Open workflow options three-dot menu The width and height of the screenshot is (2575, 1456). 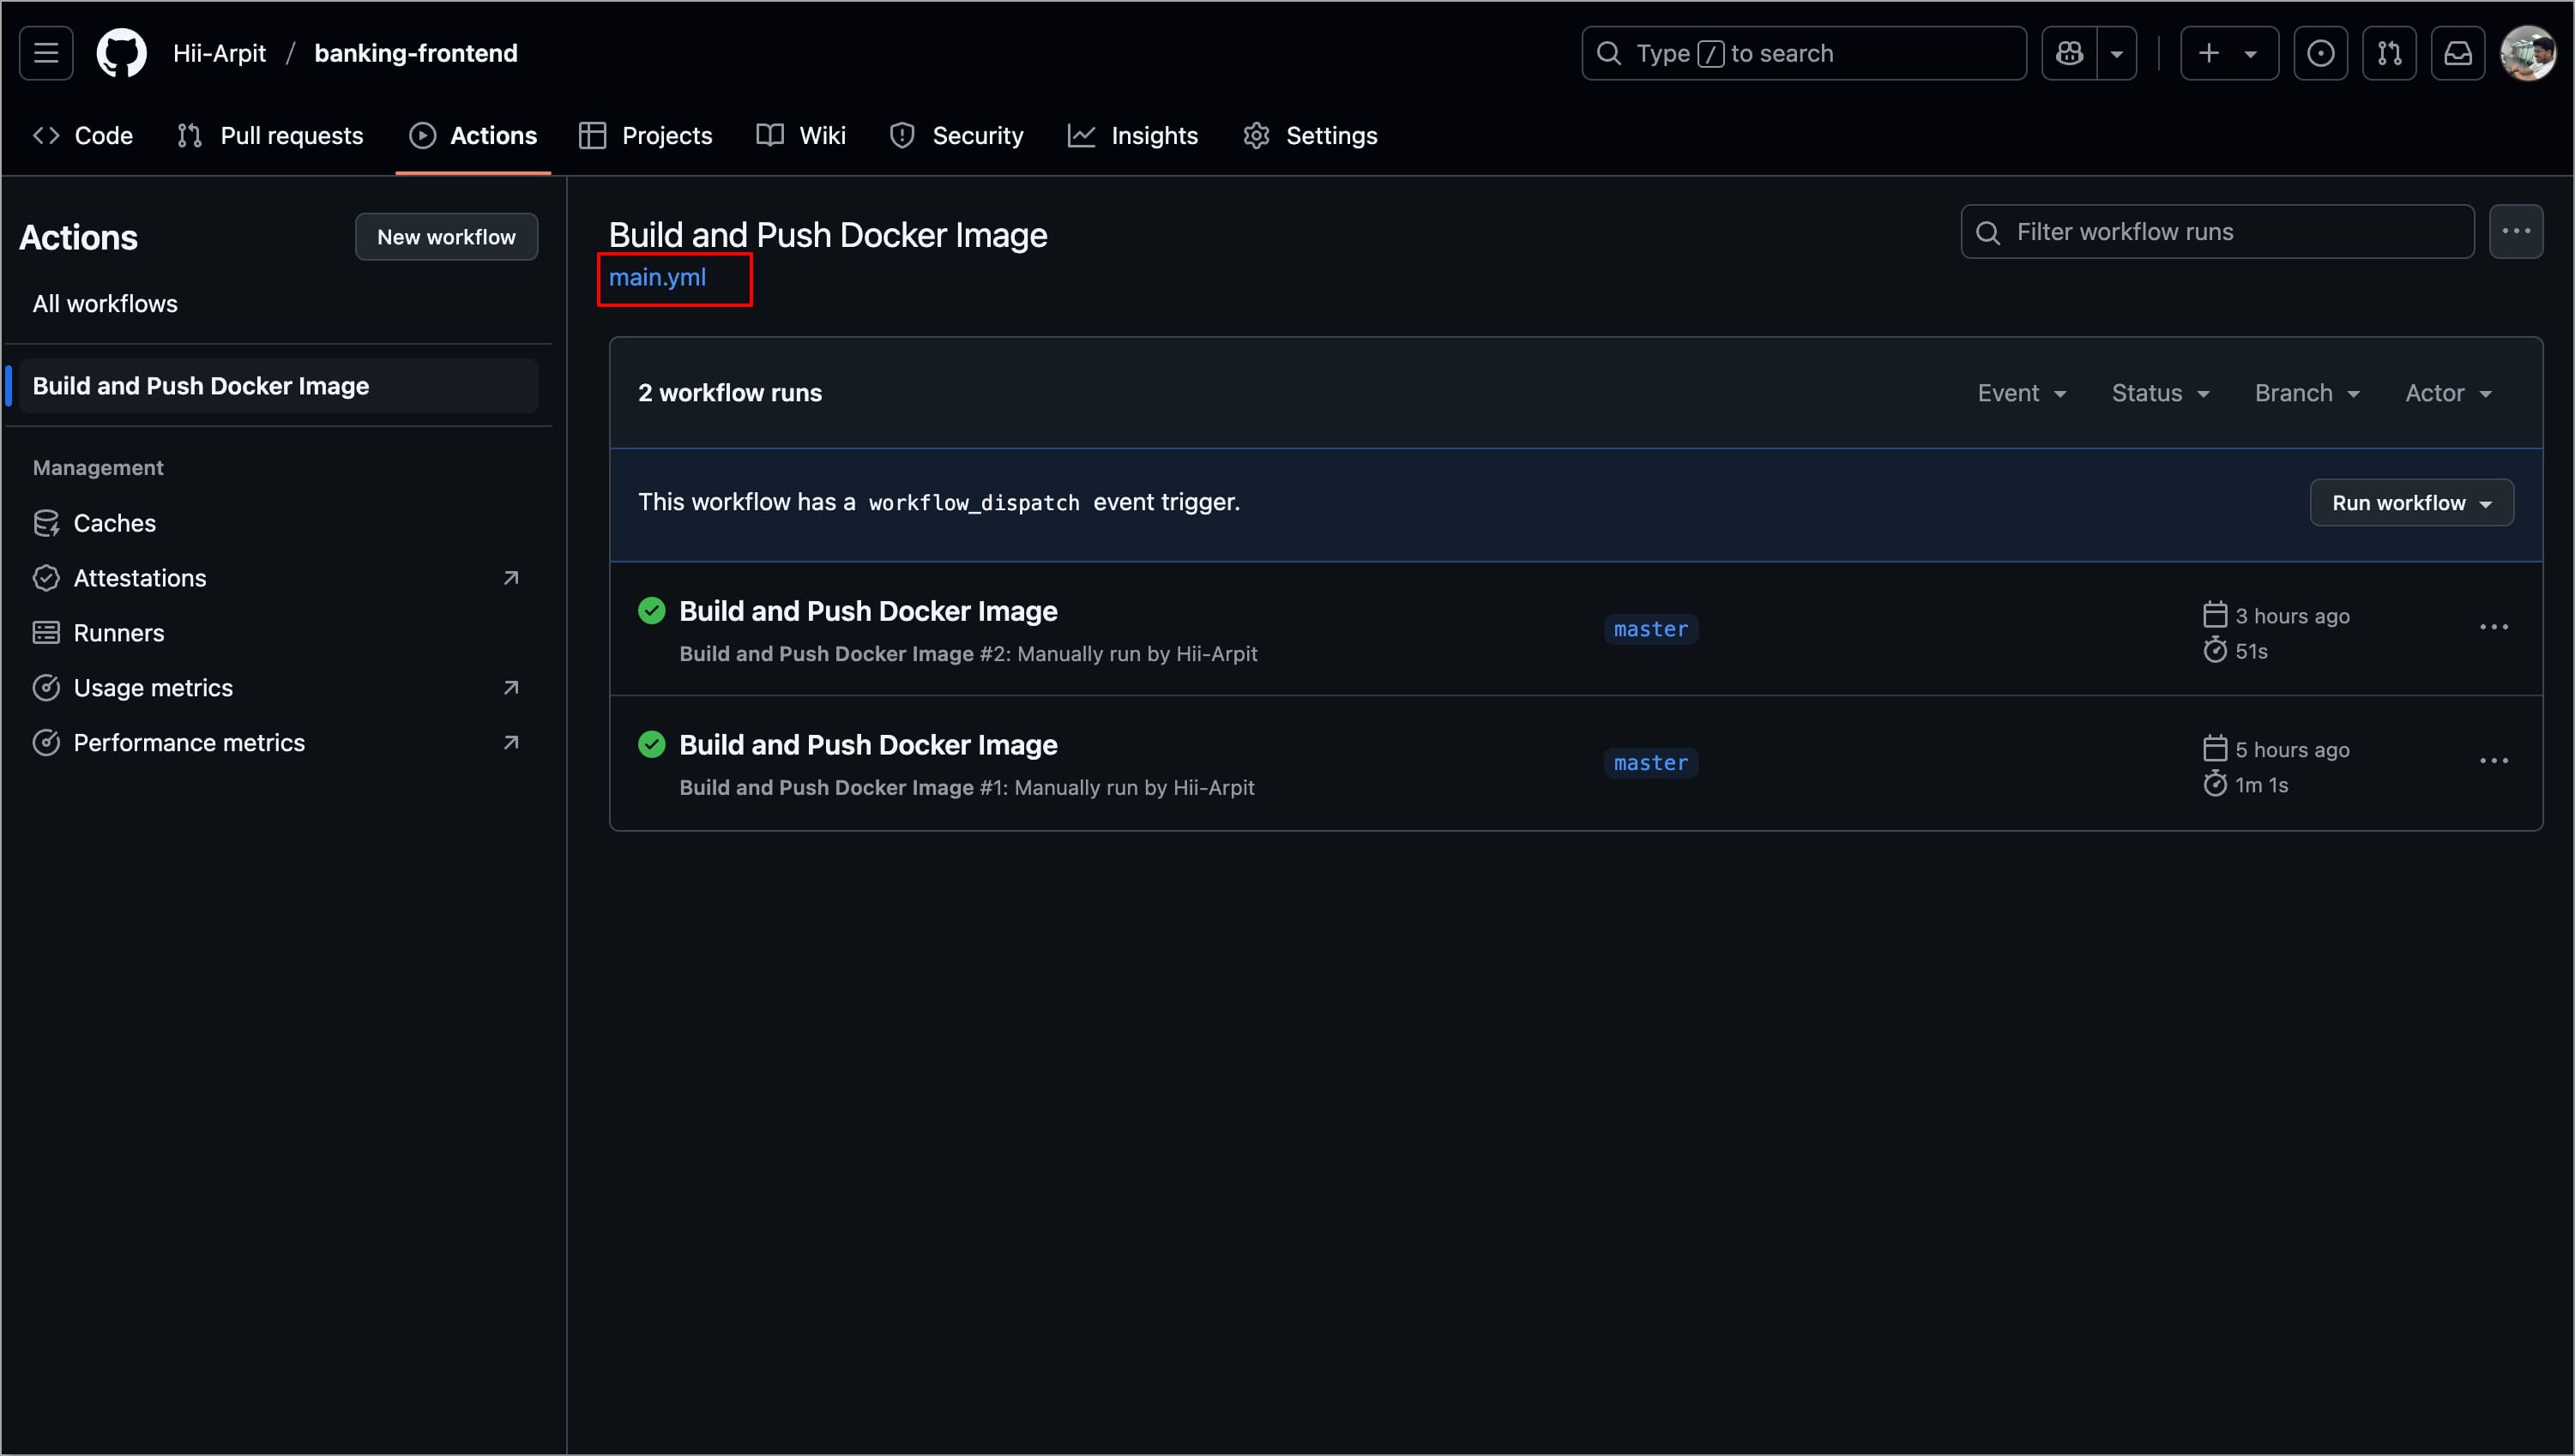point(2515,232)
